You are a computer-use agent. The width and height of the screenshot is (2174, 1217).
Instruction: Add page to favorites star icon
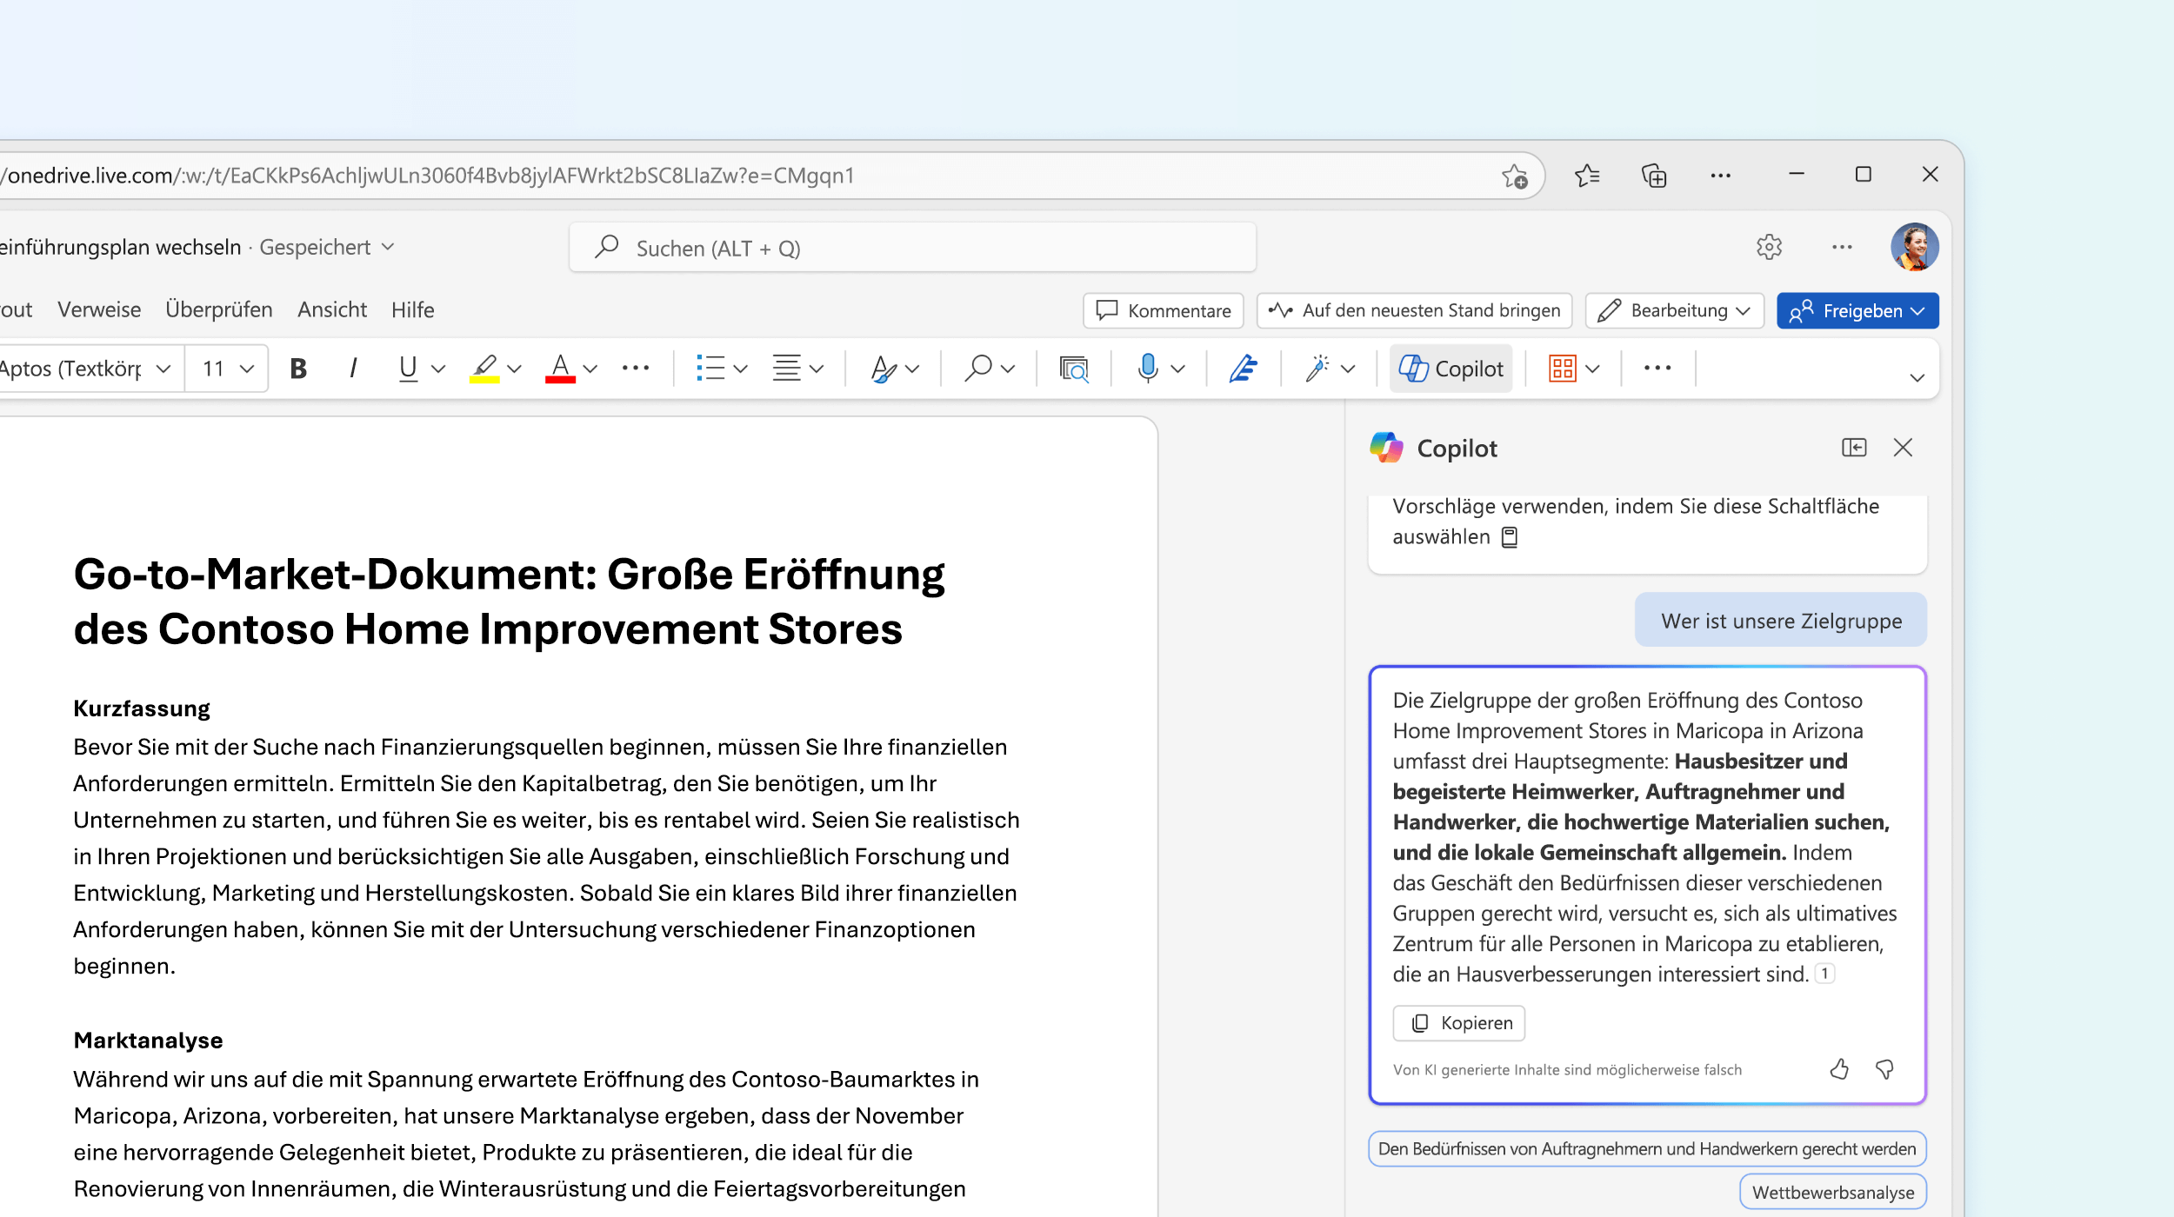pos(1515,176)
